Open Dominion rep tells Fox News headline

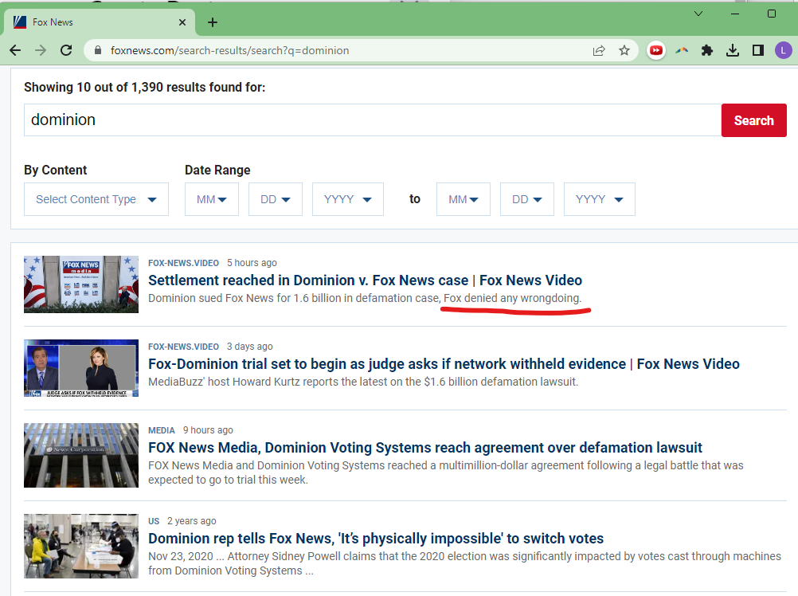pyautogui.click(x=376, y=539)
